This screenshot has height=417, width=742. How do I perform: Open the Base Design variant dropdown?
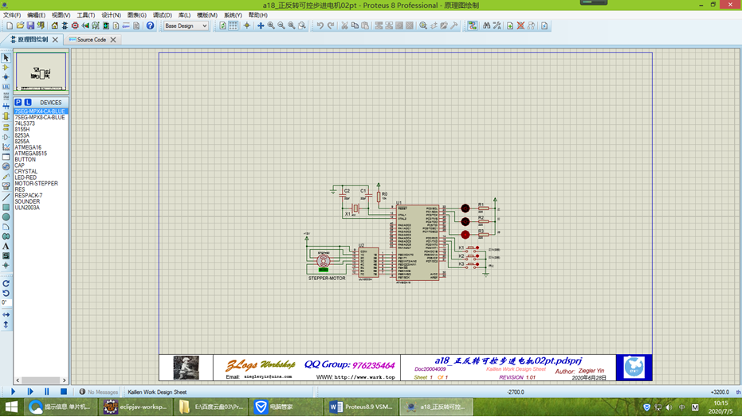(186, 26)
